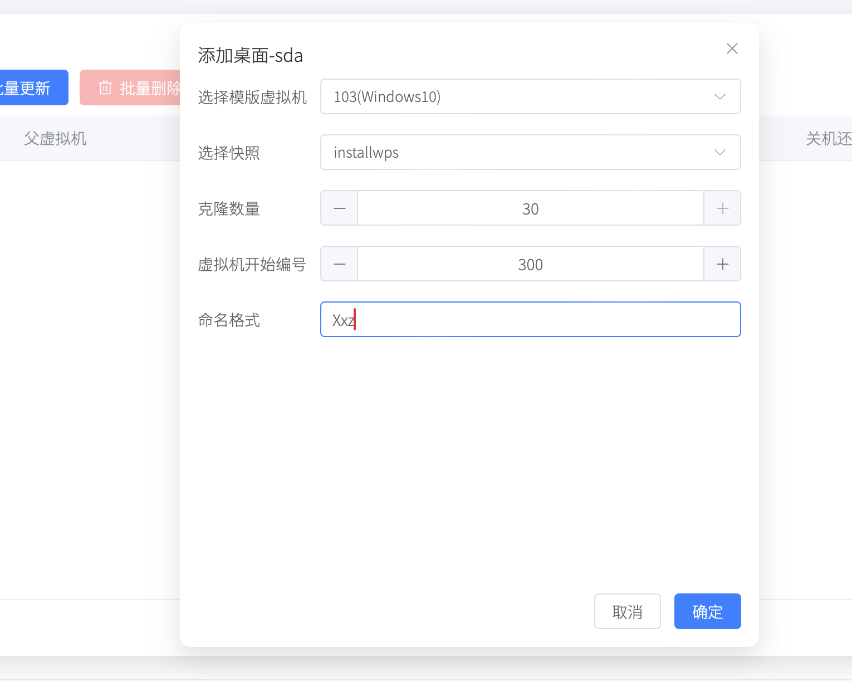Click the minus icon to decrease 克隆数量

(339, 208)
